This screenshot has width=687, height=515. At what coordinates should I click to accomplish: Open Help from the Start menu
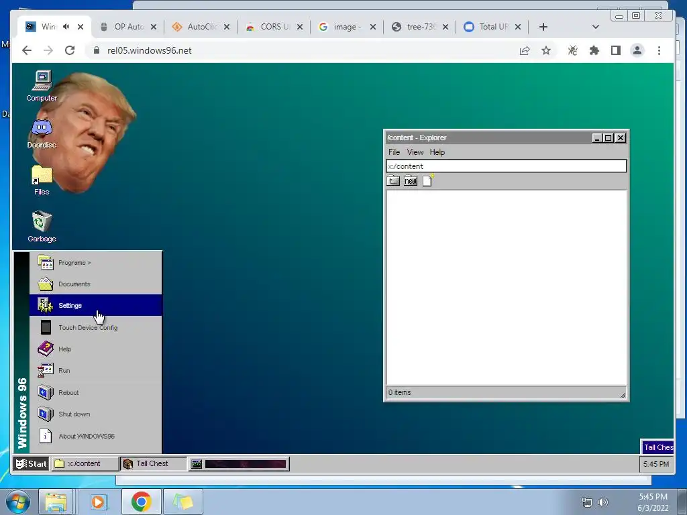(95, 349)
